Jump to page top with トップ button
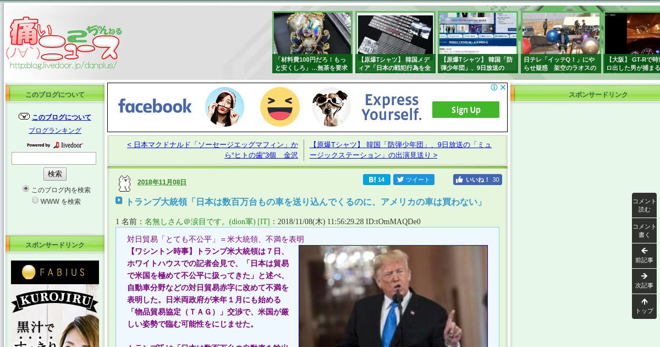The image size is (660, 347). (x=644, y=307)
